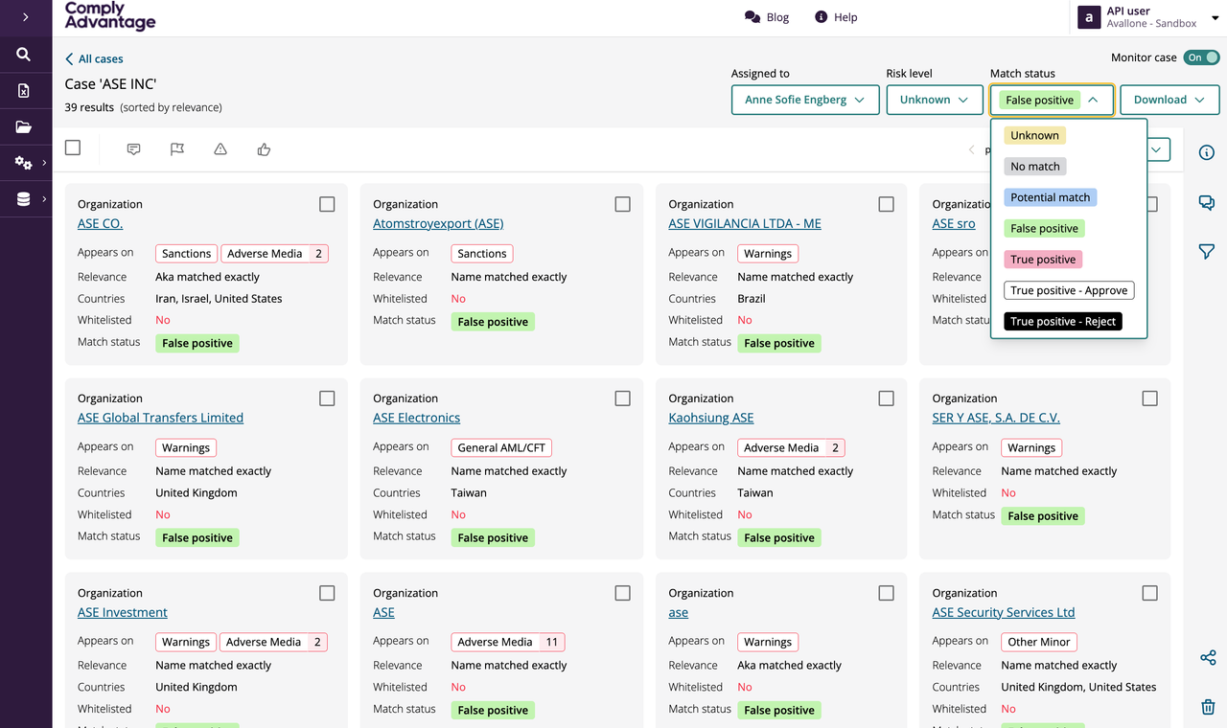The image size is (1227, 728).
Task: Click the comment icon in results toolbar
Action: pyautogui.click(x=133, y=149)
